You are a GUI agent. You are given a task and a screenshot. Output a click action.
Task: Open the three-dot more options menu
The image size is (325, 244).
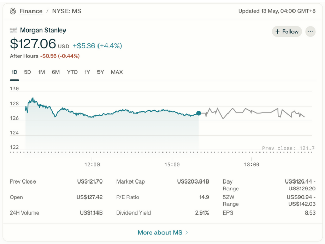click(x=310, y=32)
